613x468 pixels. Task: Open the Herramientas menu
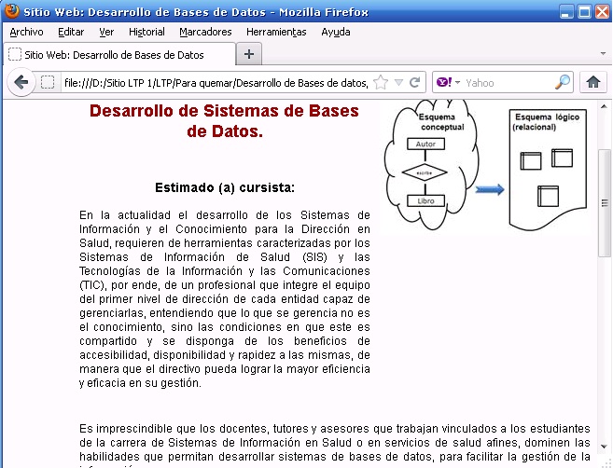point(276,32)
